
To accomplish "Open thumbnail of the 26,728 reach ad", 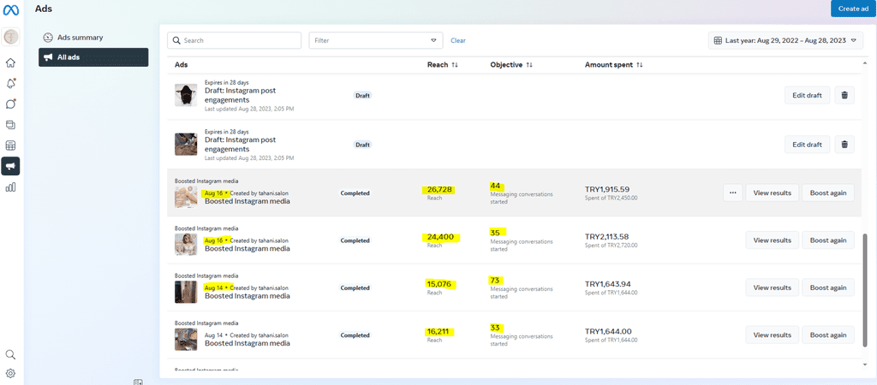I will (x=186, y=197).
